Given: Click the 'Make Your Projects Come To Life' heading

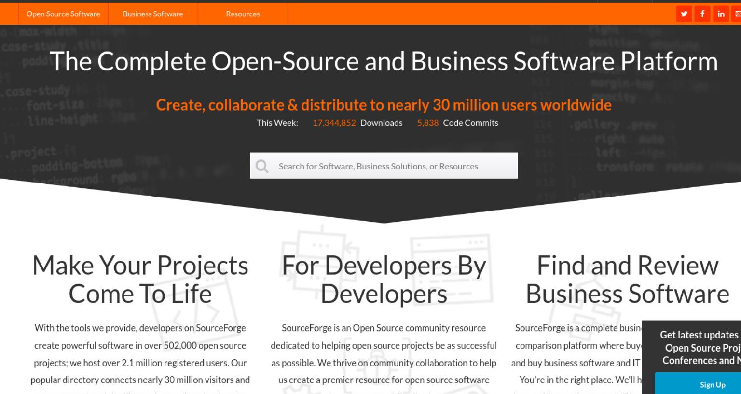Looking at the screenshot, I should click(140, 280).
